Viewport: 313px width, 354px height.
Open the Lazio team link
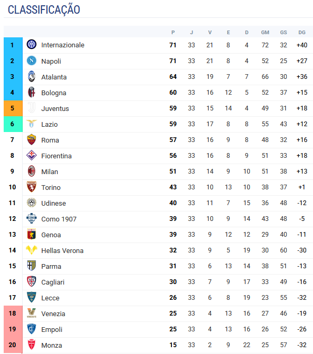(x=49, y=124)
